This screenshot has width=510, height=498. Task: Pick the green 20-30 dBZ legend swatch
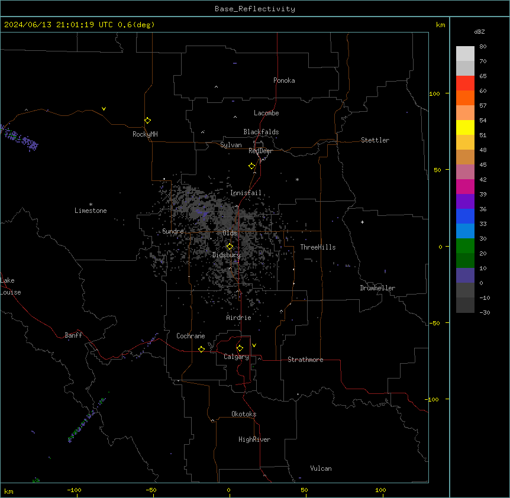[x=465, y=246]
